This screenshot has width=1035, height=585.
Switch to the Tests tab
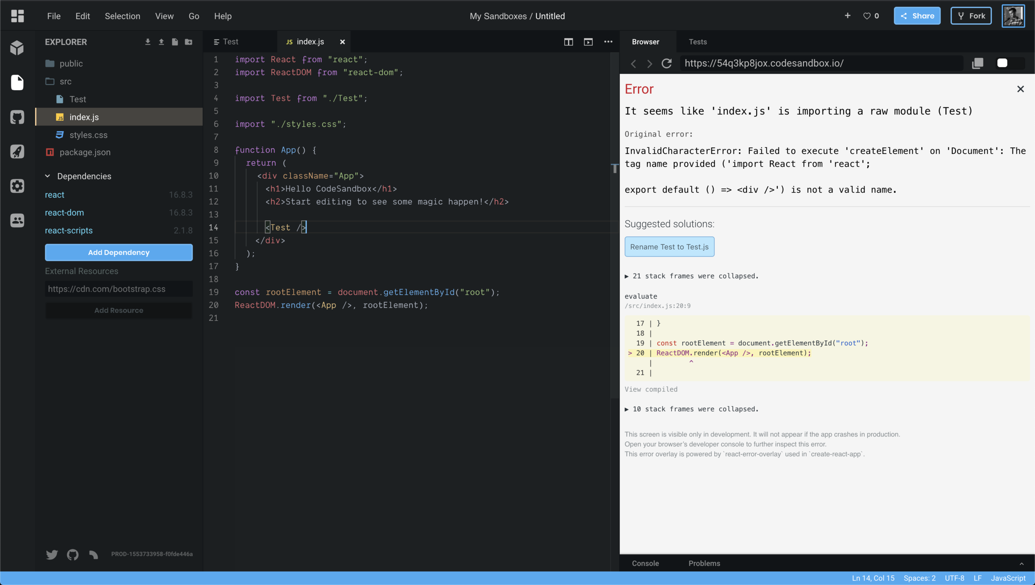[697, 42]
